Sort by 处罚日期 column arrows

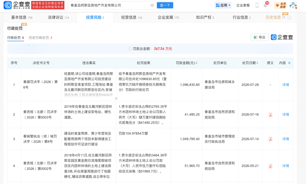257,63
